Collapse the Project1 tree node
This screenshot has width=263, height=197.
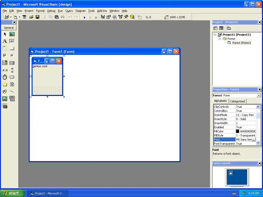click(x=215, y=35)
